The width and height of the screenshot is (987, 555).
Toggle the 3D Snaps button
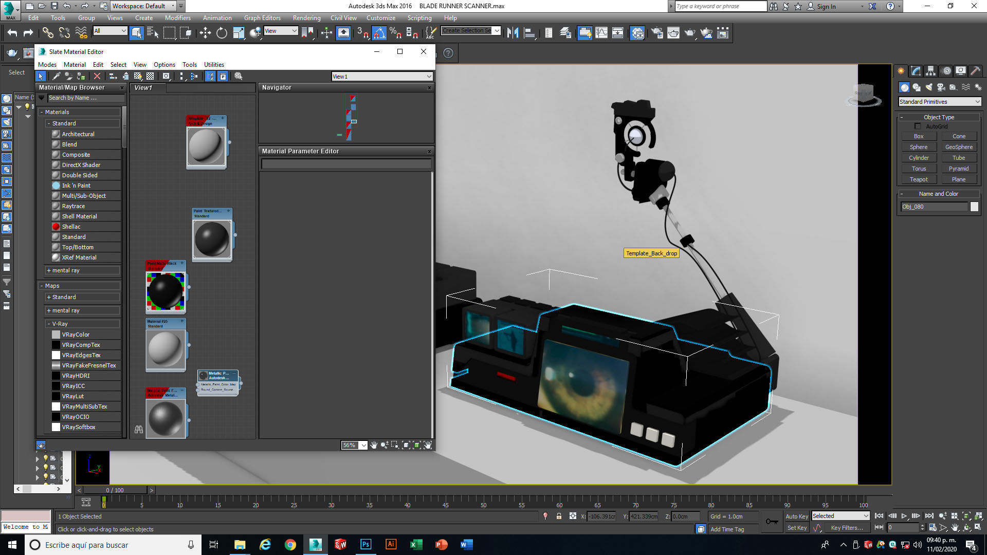click(362, 33)
